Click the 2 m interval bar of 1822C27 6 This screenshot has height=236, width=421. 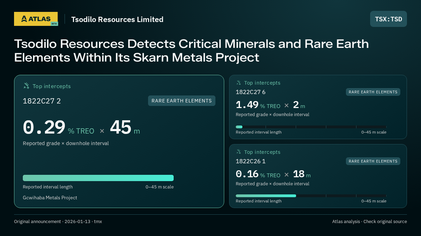coord(239,127)
